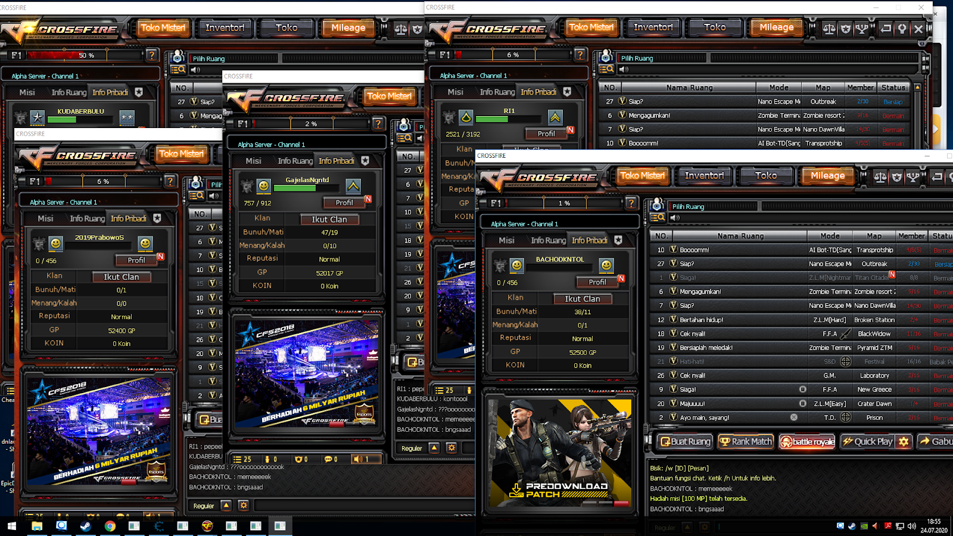
Task: Select room 'Booooomm!' in RI1 window
Action: point(755,143)
